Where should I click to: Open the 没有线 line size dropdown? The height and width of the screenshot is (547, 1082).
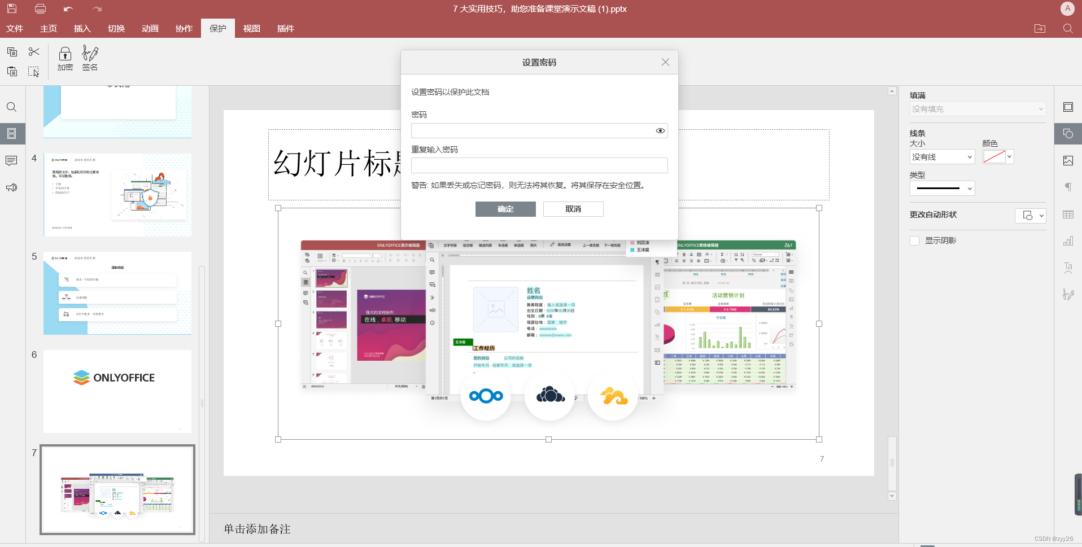[x=942, y=156]
